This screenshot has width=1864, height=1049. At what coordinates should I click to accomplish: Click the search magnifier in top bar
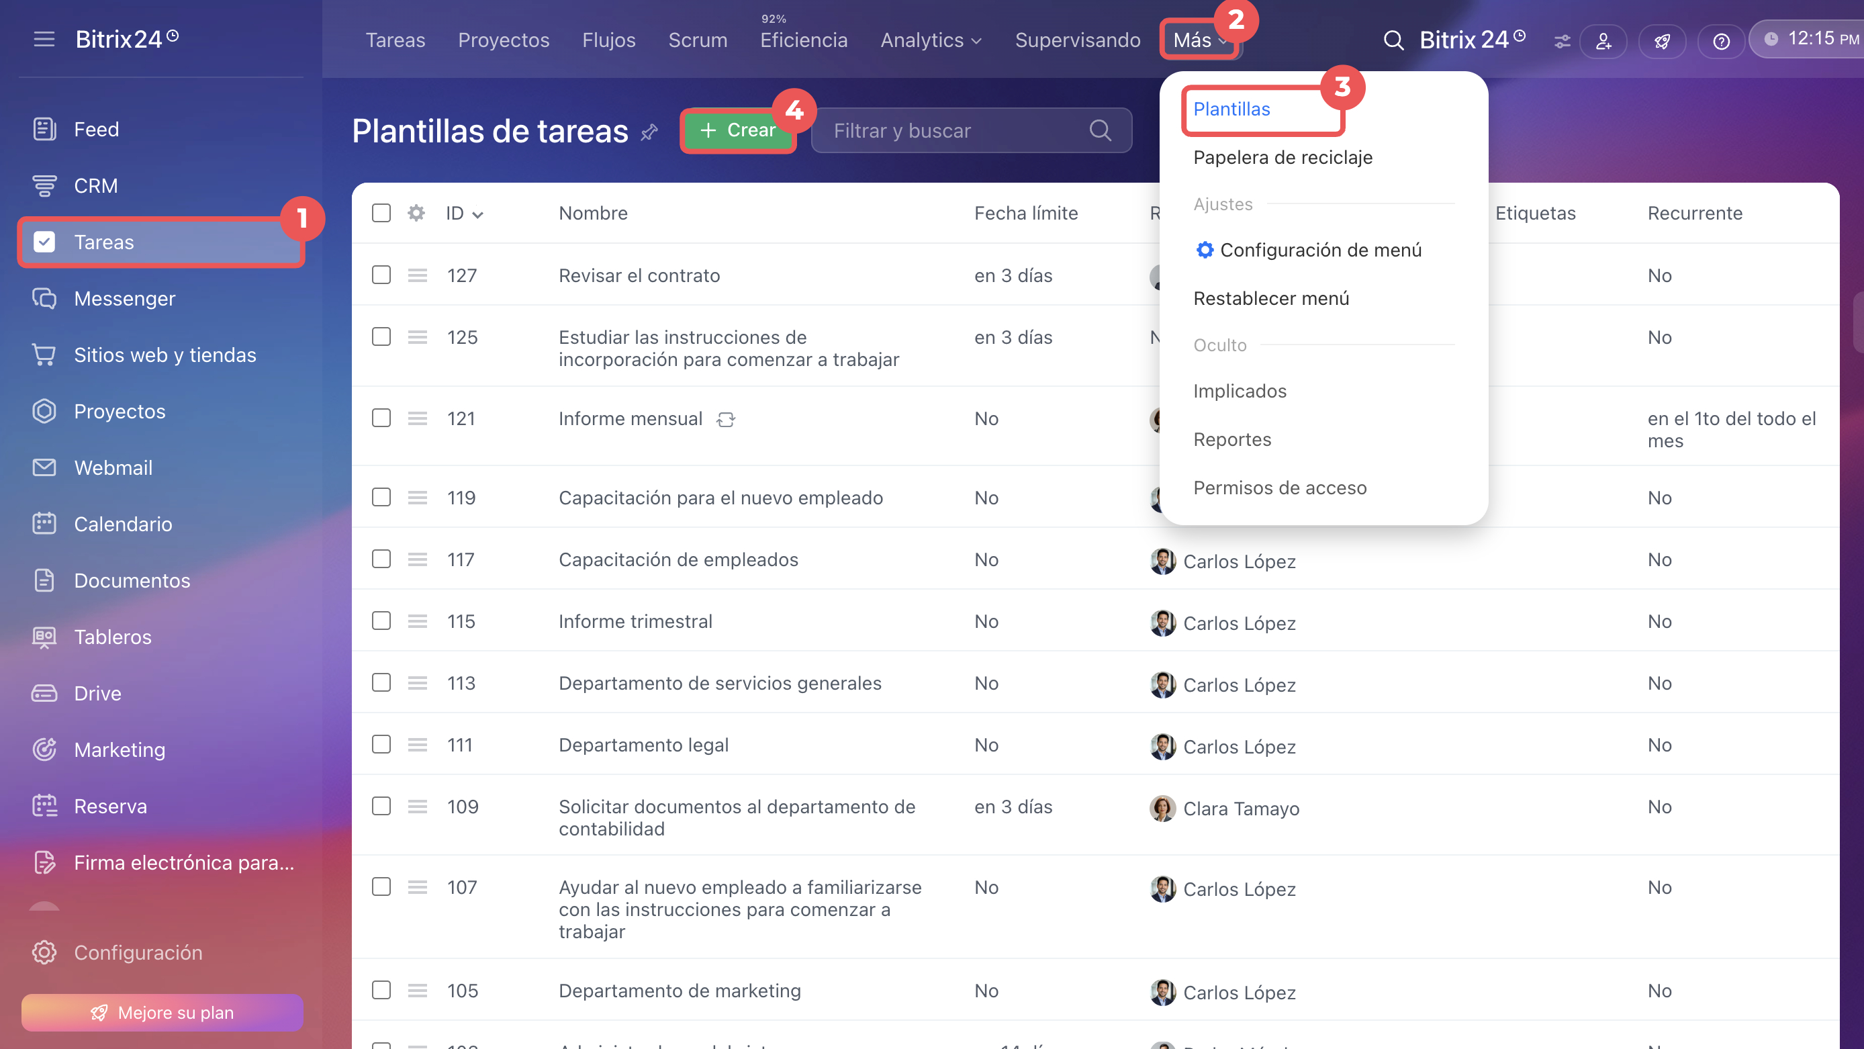pyautogui.click(x=1393, y=40)
